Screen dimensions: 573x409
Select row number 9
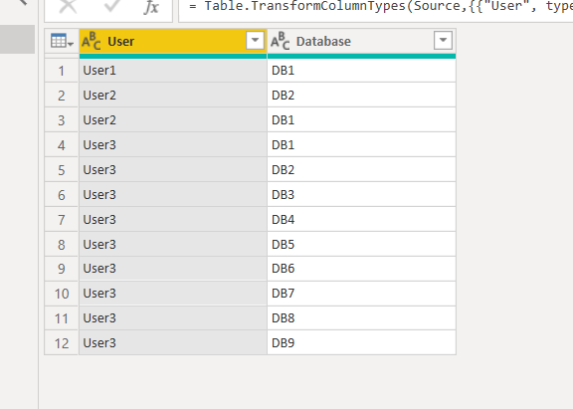(62, 269)
